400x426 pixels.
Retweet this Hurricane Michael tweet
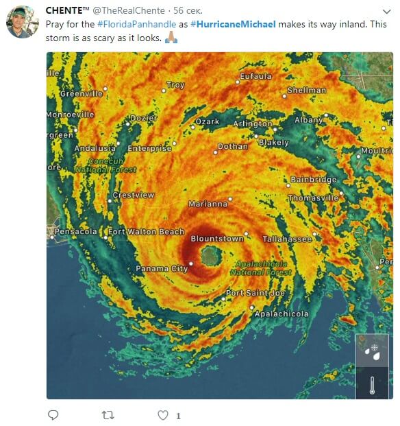tap(108, 415)
